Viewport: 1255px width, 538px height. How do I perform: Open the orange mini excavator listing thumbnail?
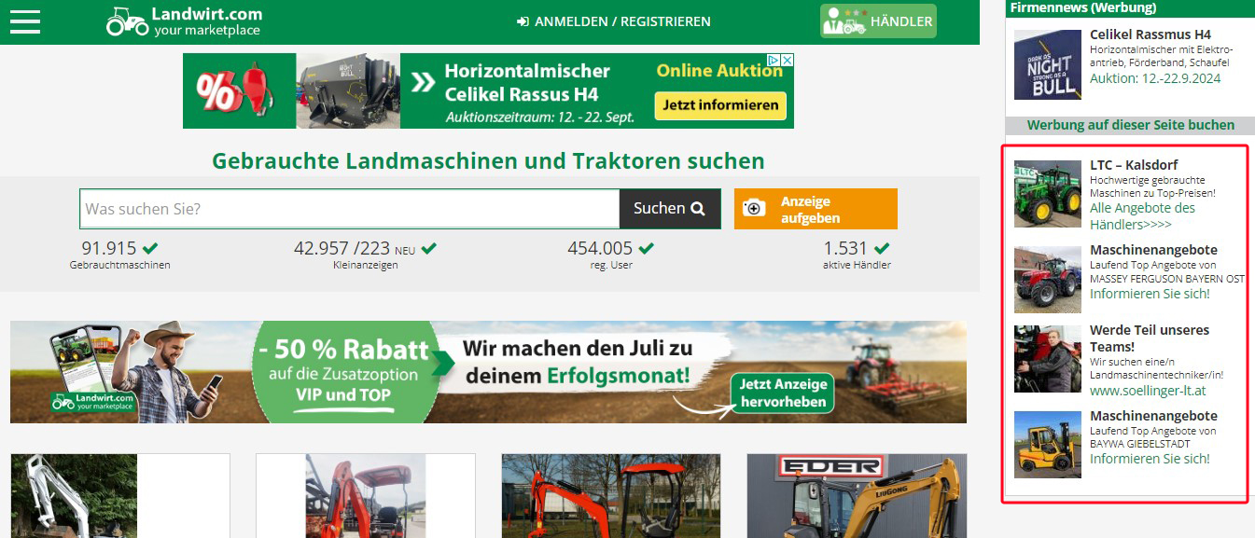pos(611,496)
